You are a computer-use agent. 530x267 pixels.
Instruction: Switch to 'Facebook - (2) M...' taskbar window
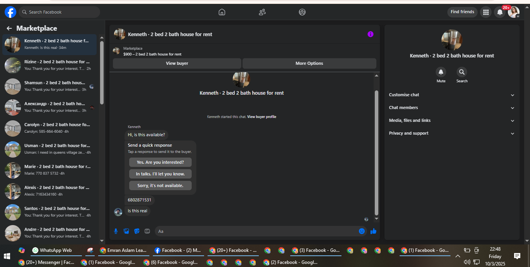click(x=178, y=251)
